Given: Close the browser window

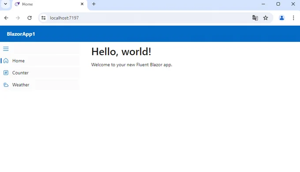Looking at the screenshot, I should 293,4.
